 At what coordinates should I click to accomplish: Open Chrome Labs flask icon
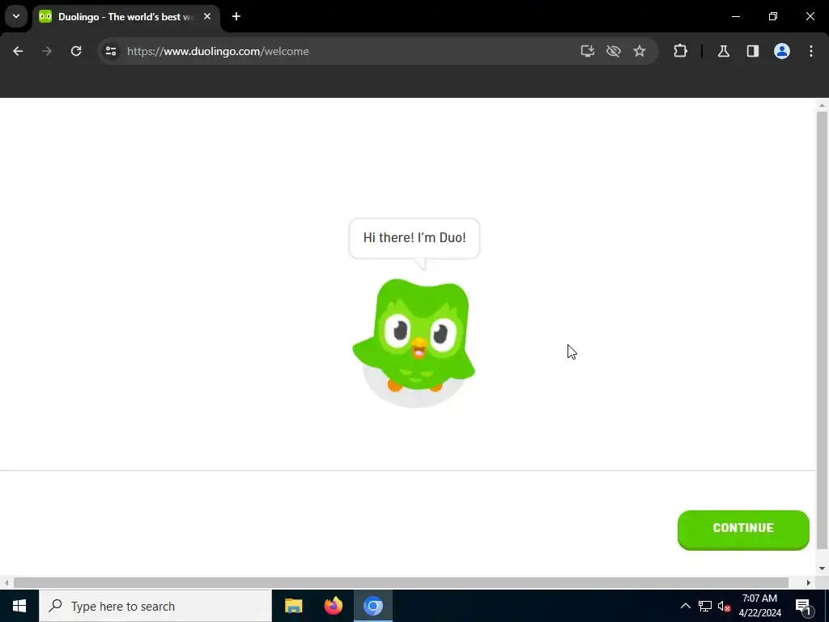click(723, 51)
